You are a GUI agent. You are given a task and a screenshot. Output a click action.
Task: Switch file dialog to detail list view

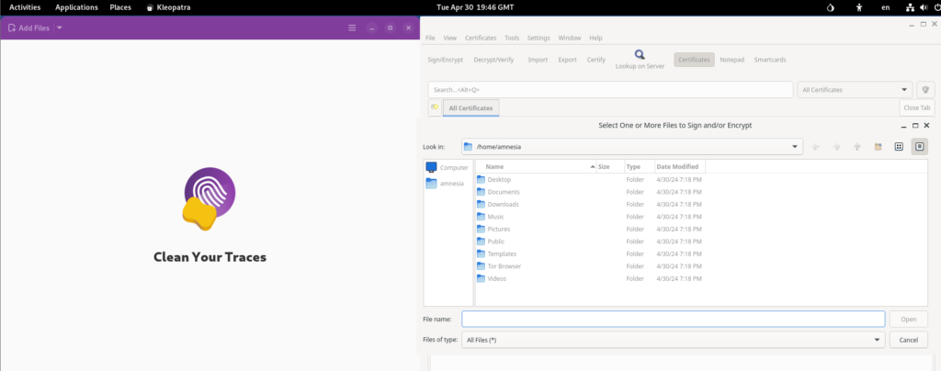click(x=920, y=146)
